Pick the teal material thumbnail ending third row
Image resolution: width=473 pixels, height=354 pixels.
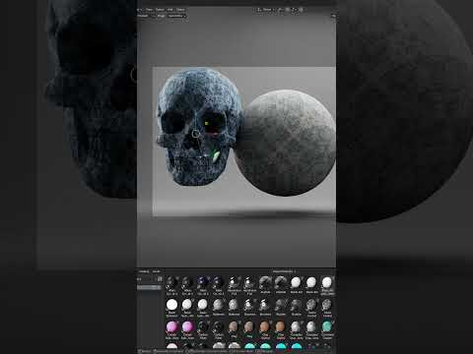[327, 326]
